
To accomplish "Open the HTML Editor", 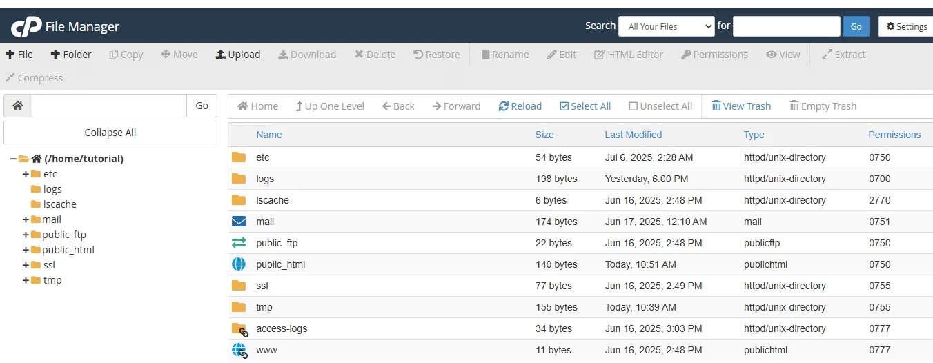I will [x=629, y=55].
